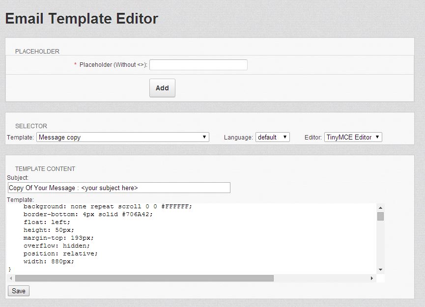This screenshot has width=425, height=307.
Task: Focus the Subject input field
Action: (x=119, y=188)
